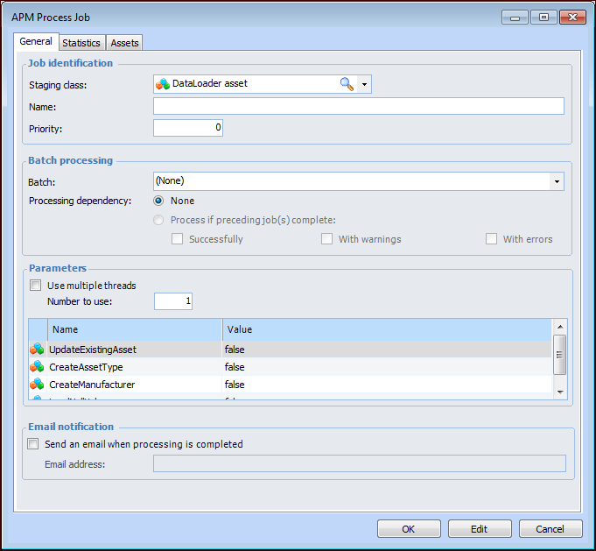Cancel the APM Process Job dialog
596x551 pixels.
coord(550,529)
